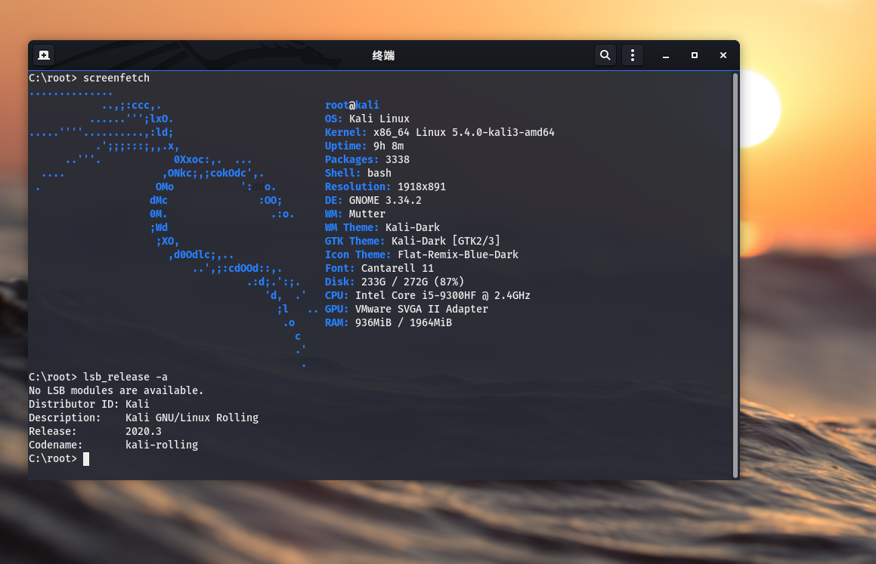The width and height of the screenshot is (876, 564).
Task: Click the RAM usage info line
Action: click(x=388, y=322)
